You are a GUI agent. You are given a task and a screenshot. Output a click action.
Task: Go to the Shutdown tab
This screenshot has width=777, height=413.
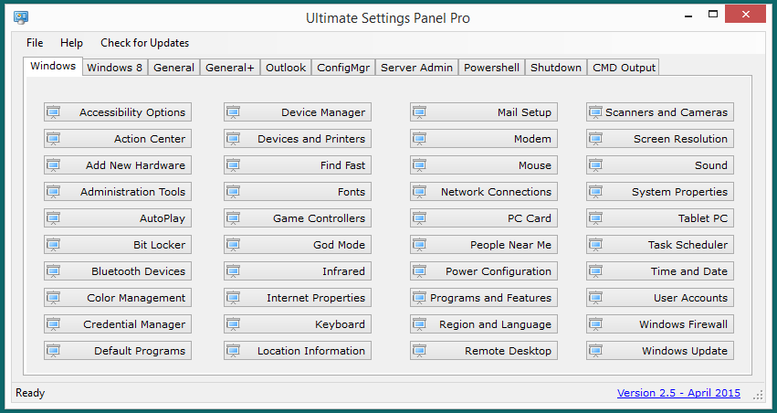point(556,68)
